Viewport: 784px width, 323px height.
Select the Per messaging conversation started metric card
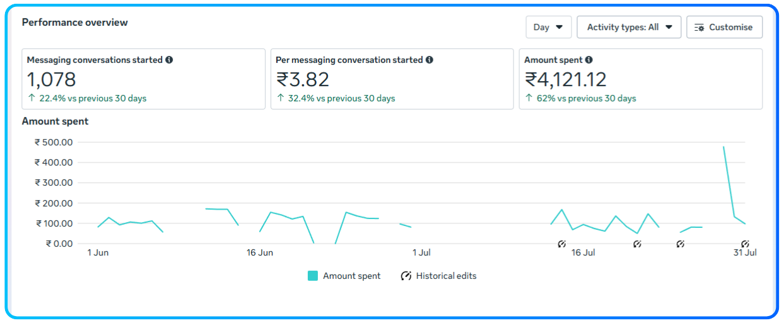coord(392,79)
